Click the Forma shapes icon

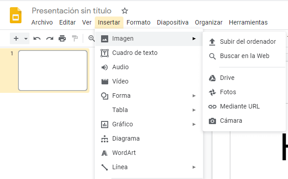[x=105, y=96]
